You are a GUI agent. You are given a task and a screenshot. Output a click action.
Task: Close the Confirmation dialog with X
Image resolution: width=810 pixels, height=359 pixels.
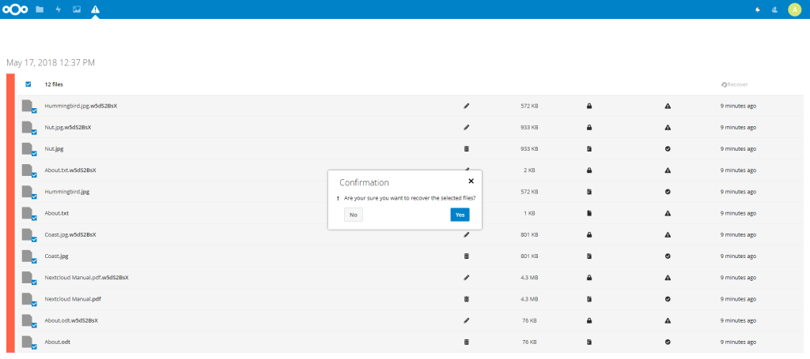(471, 181)
